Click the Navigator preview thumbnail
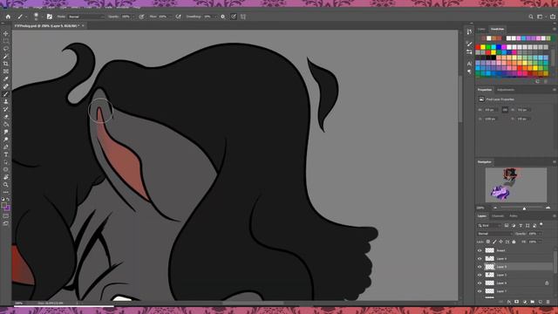This screenshot has width=558, height=314. pyautogui.click(x=516, y=185)
